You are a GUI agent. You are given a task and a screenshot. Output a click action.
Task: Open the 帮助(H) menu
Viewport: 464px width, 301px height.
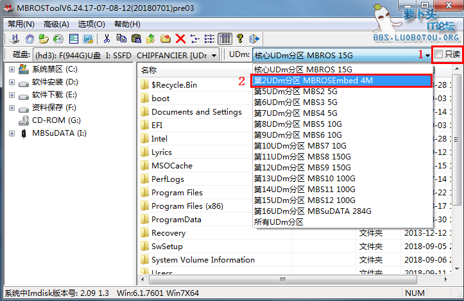coord(127,24)
